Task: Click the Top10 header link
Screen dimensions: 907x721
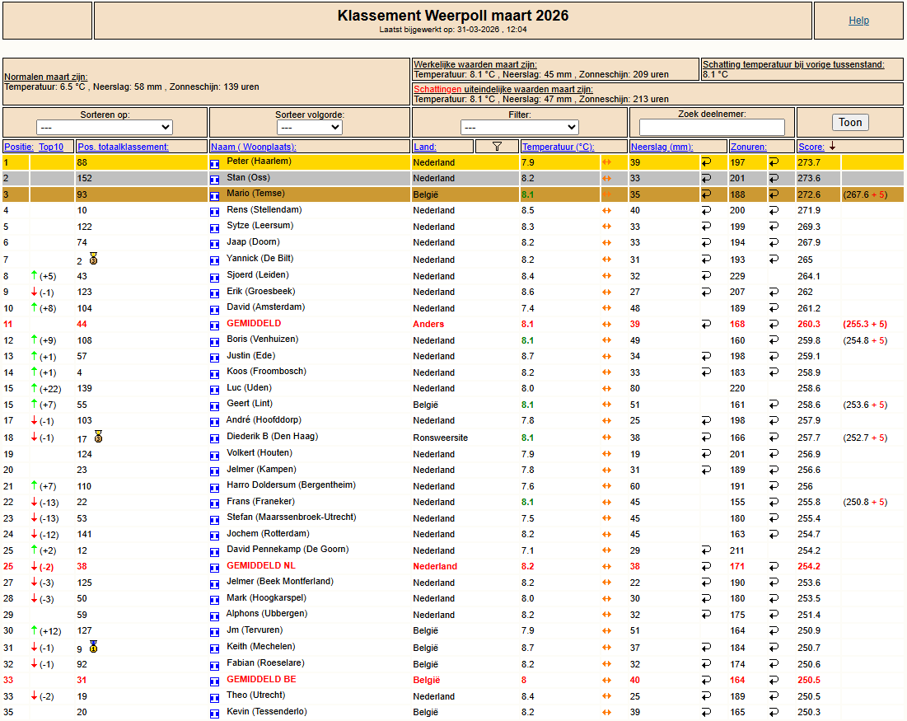Action: pyautogui.click(x=51, y=147)
